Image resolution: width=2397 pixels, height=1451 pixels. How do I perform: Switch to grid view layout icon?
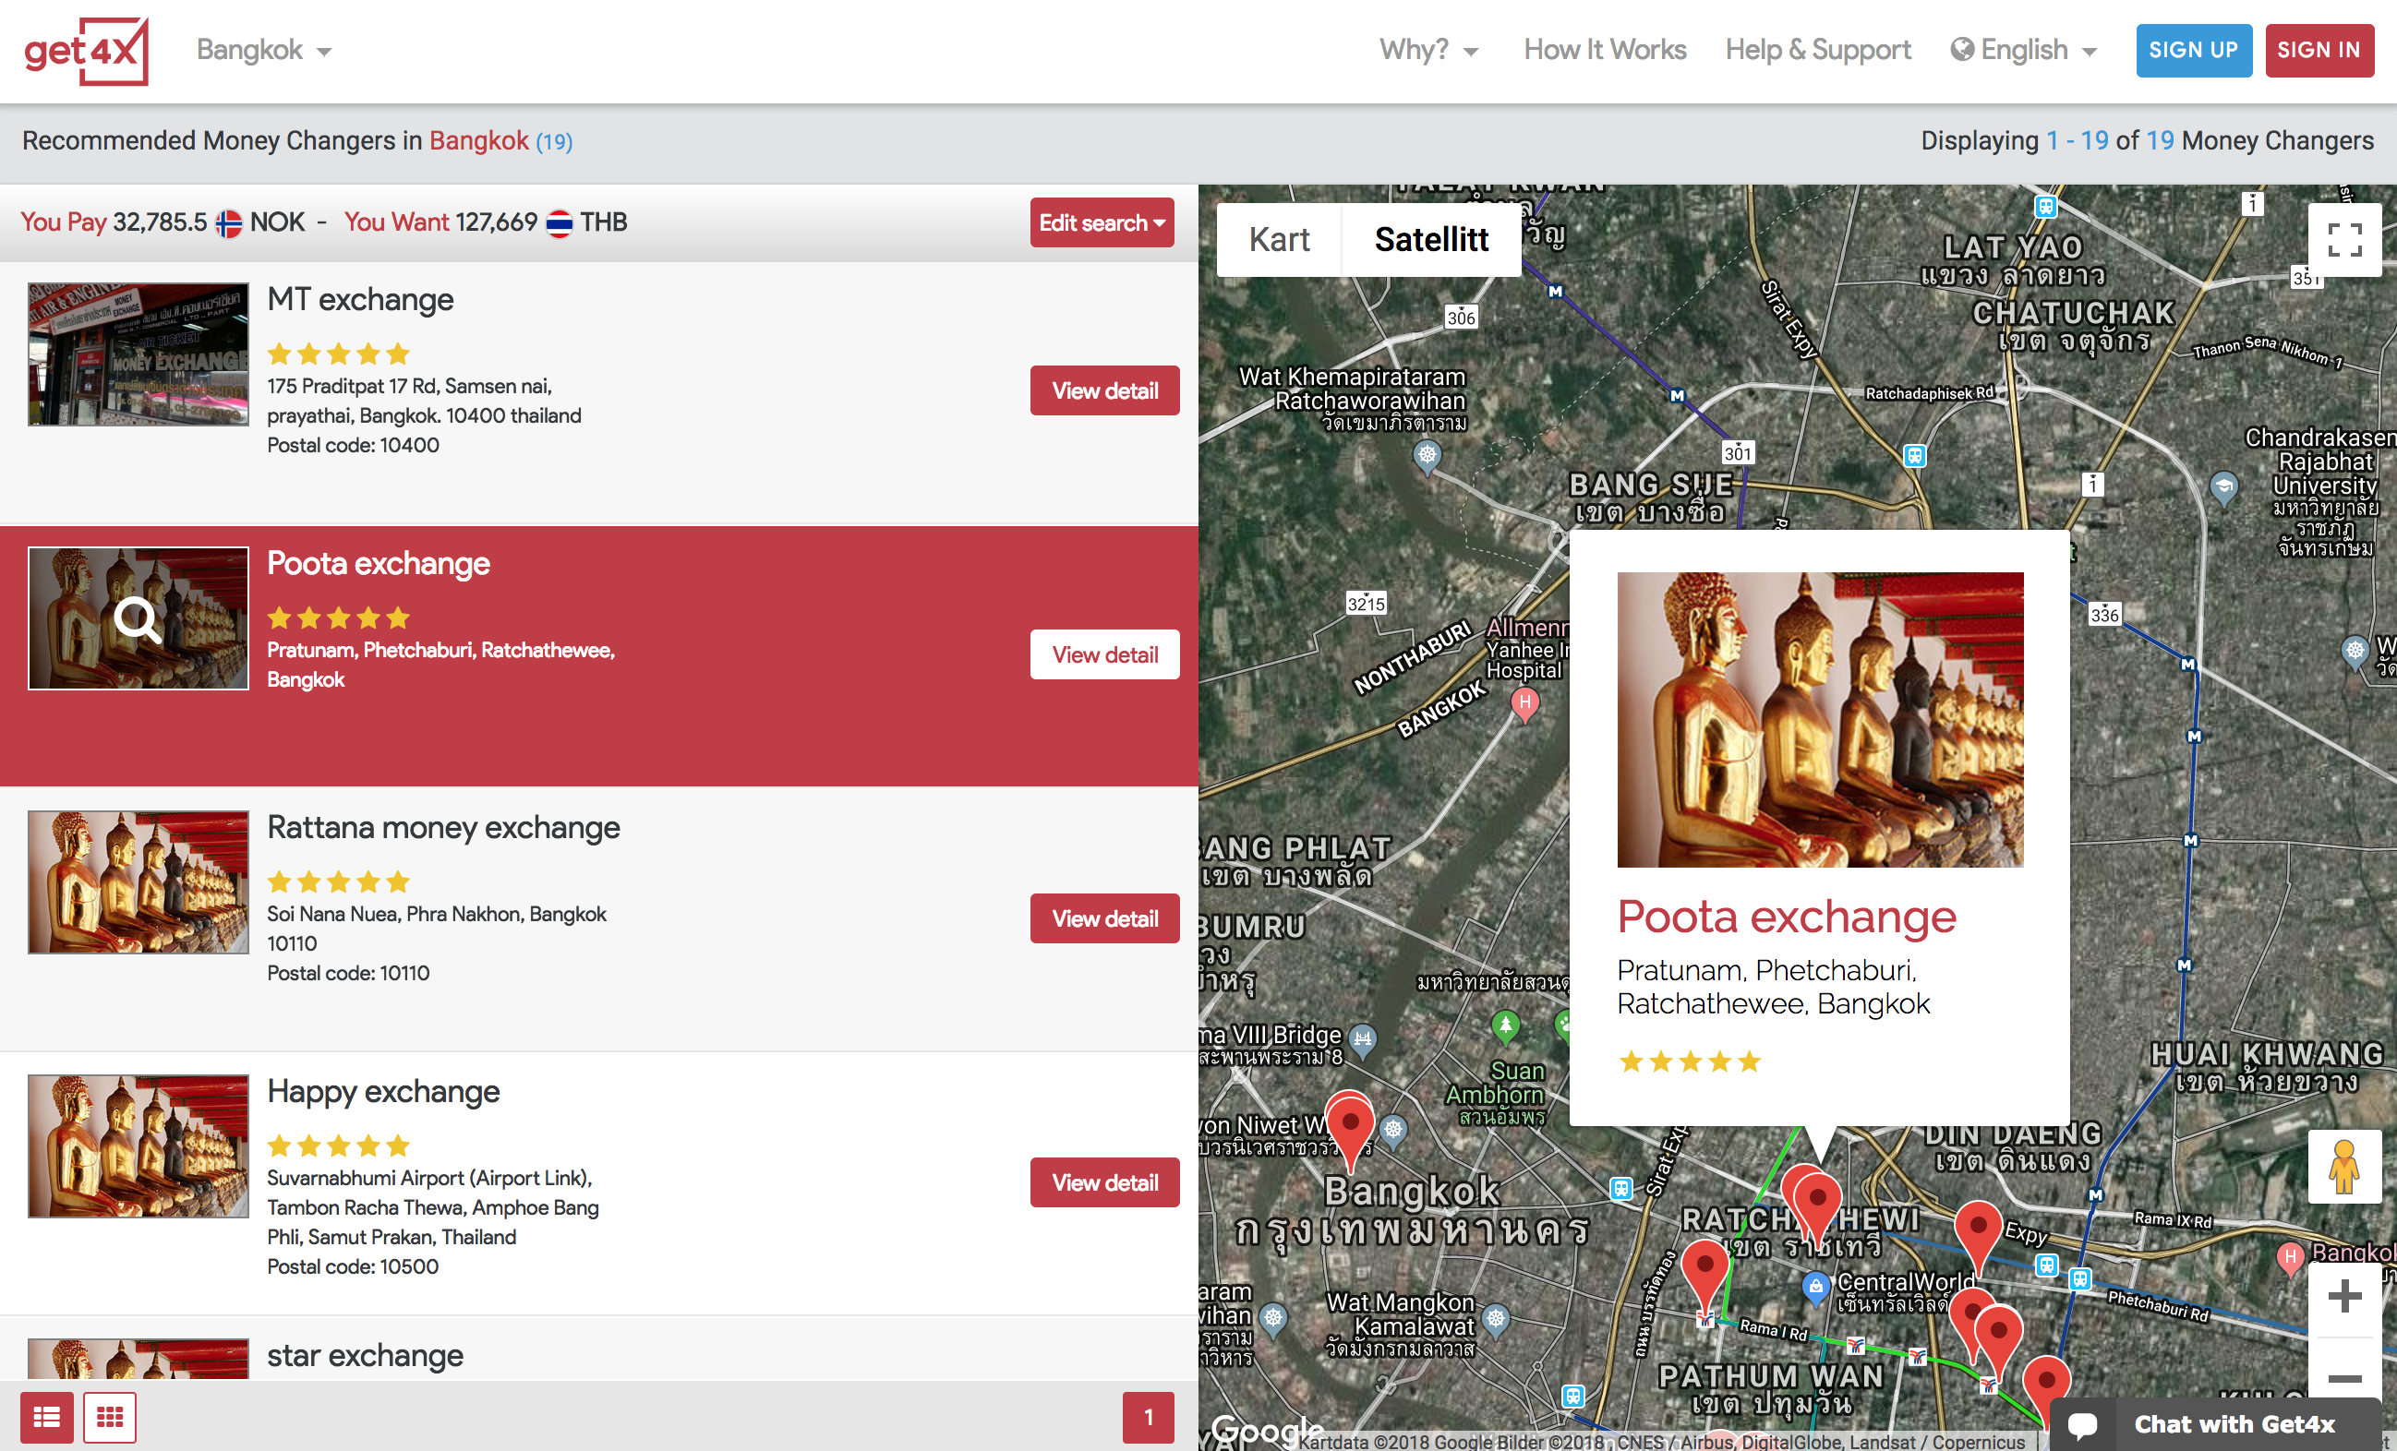(x=110, y=1417)
